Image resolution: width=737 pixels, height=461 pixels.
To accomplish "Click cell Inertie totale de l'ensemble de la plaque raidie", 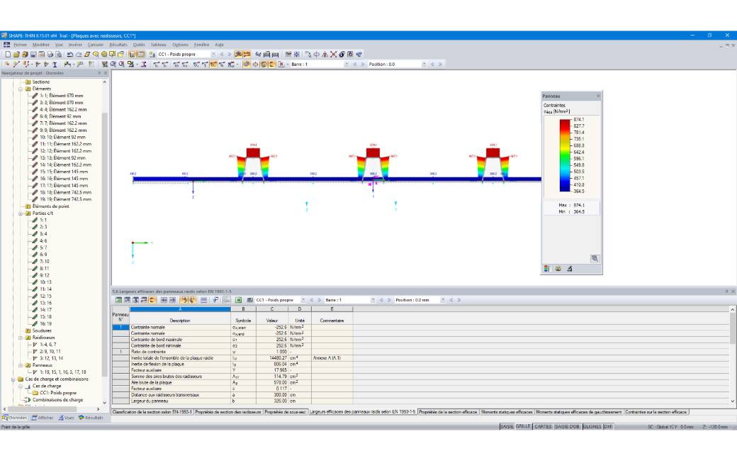I will pyautogui.click(x=180, y=358).
